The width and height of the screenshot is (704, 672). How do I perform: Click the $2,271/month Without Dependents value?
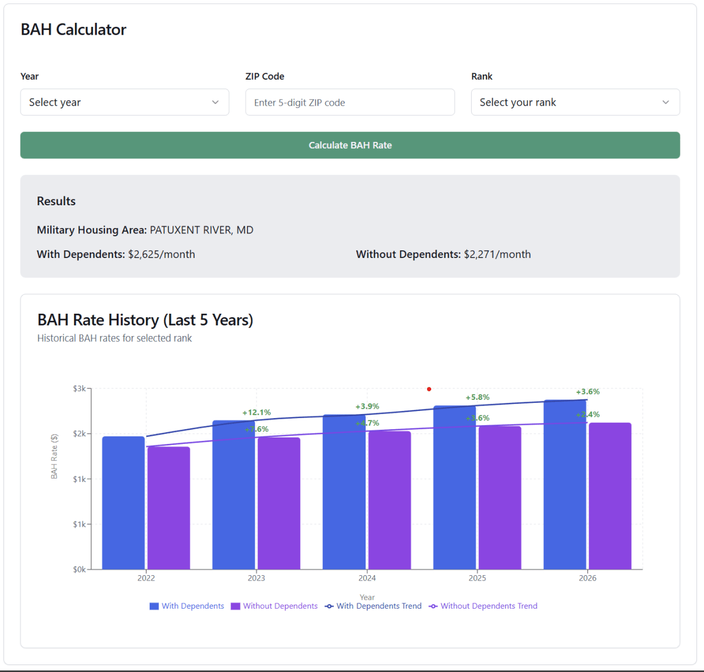pos(497,254)
